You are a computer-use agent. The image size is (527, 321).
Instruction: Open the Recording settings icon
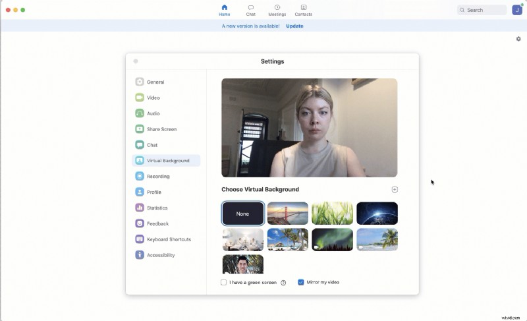[x=140, y=176]
